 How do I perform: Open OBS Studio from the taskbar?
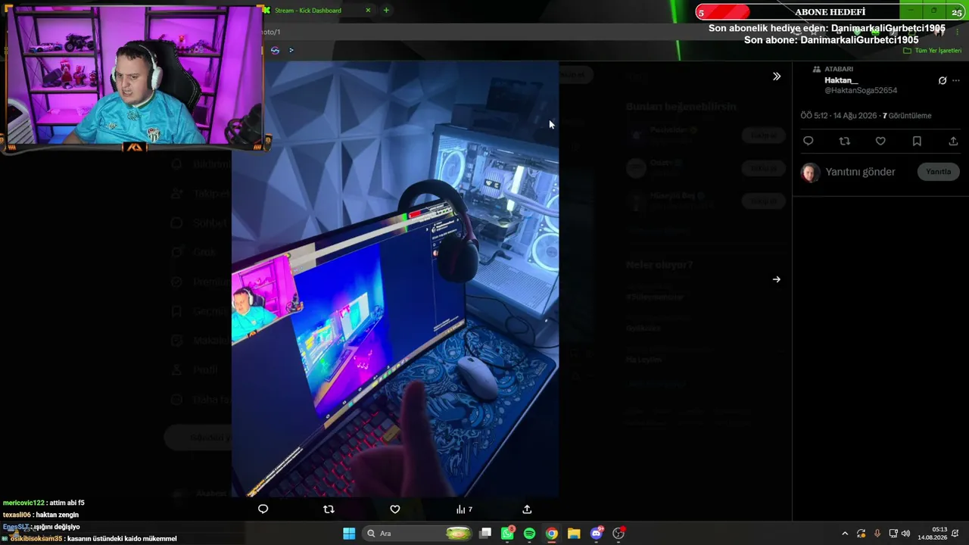pos(618,534)
